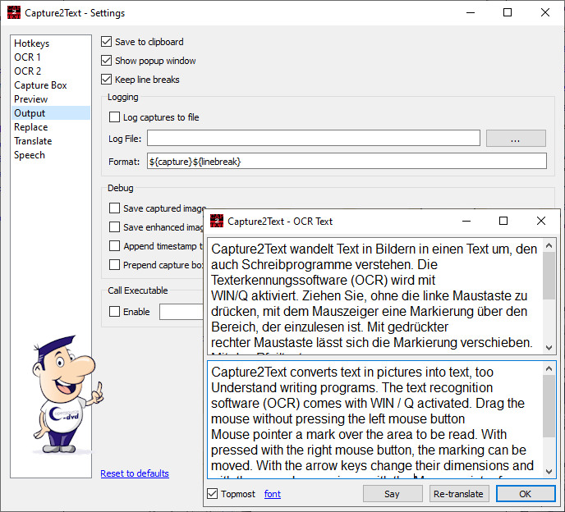Click the Format input field
The width and height of the screenshot is (565, 512).
click(346, 162)
